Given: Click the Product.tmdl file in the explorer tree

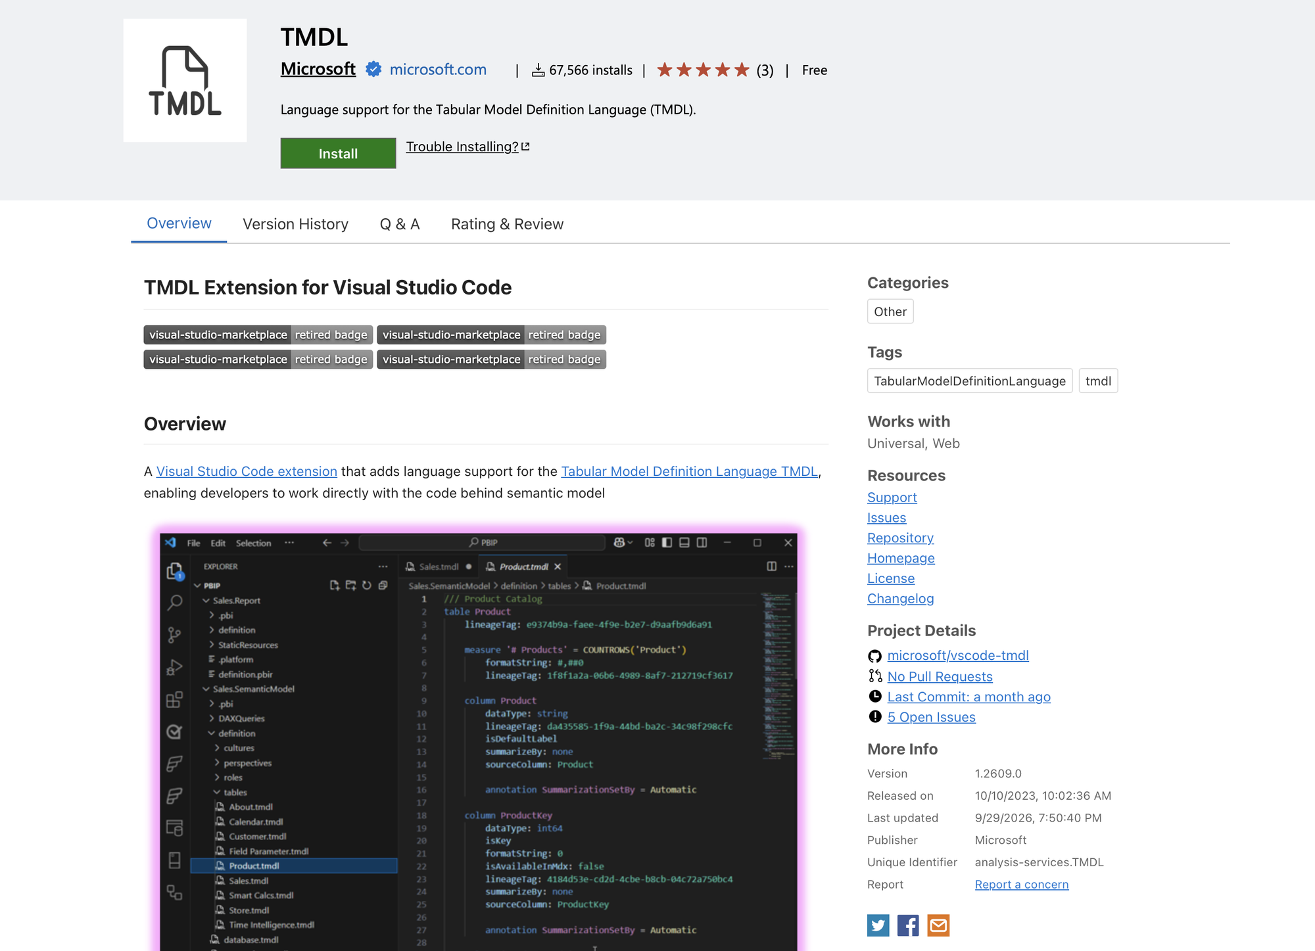Looking at the screenshot, I should coord(294,866).
